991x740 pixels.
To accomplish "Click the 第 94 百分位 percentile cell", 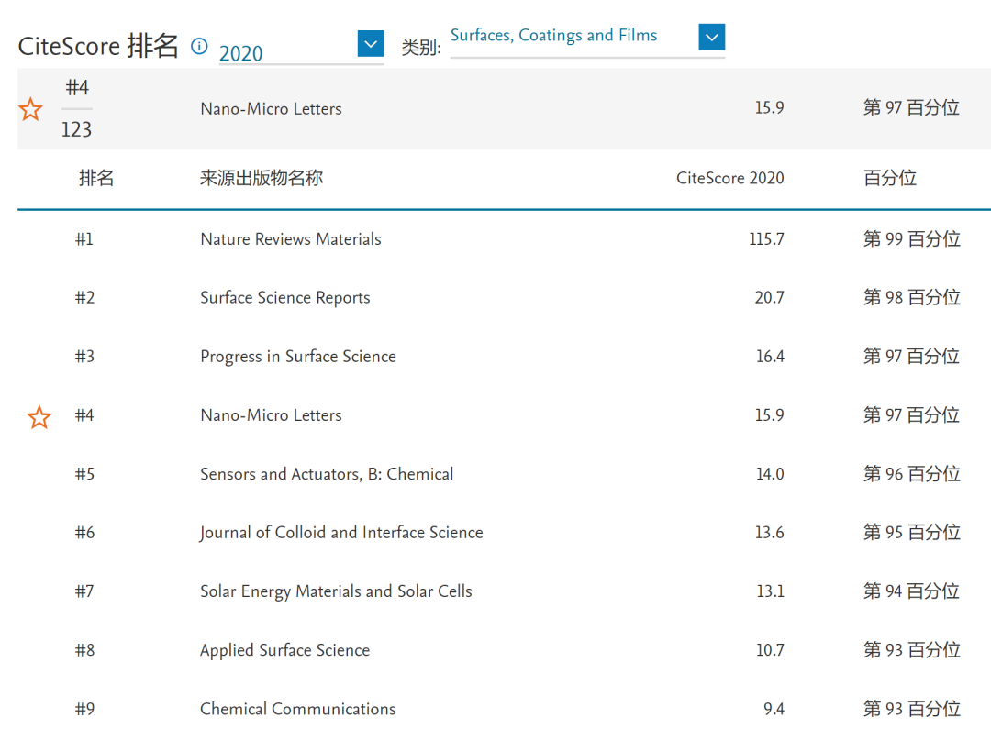I will (912, 591).
